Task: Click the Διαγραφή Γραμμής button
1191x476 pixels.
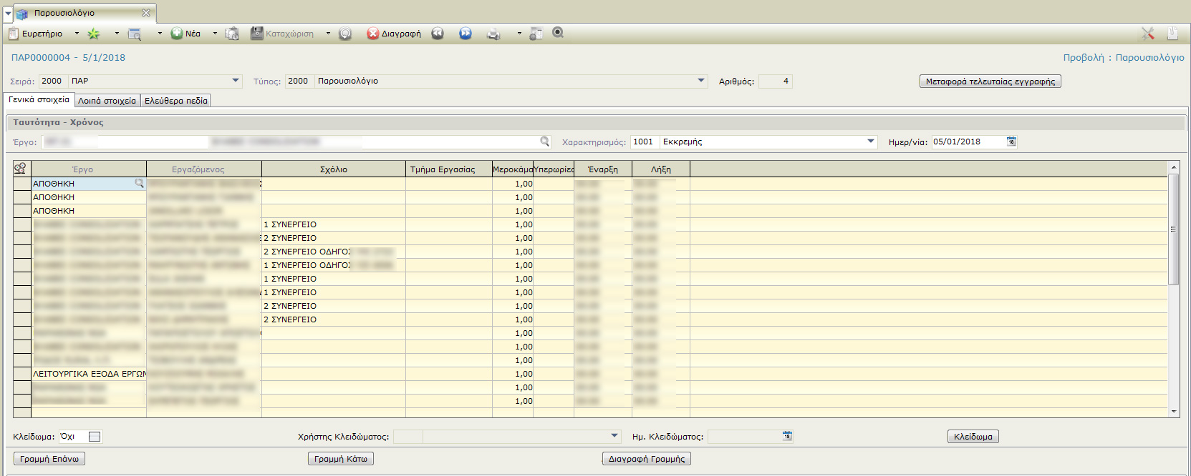Action: (x=646, y=459)
